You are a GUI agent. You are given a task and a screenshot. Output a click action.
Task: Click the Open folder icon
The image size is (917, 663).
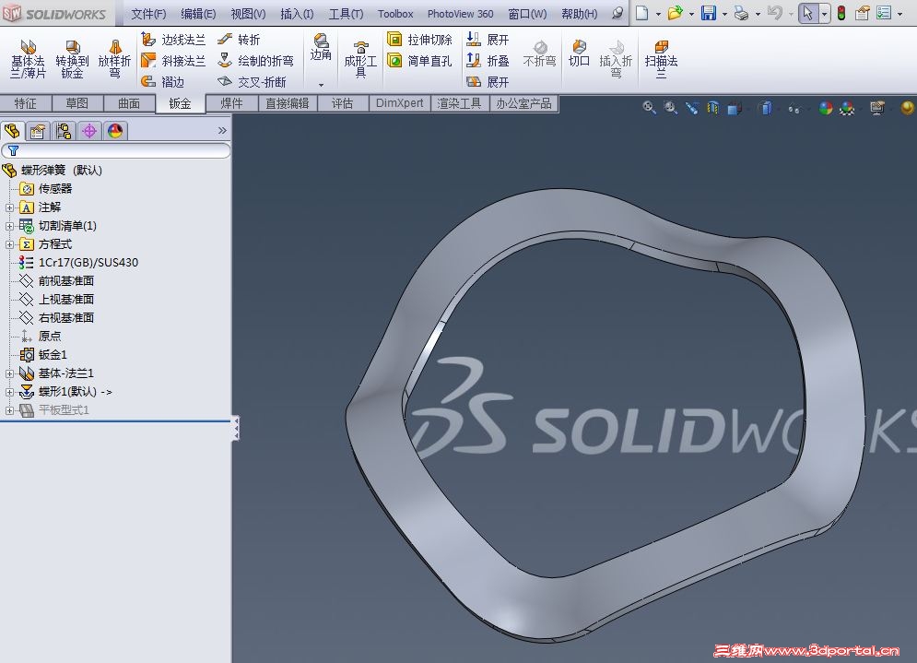coord(675,13)
